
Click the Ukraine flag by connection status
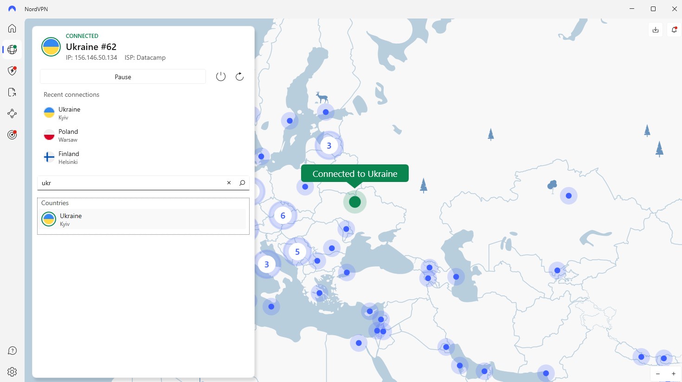(x=51, y=47)
